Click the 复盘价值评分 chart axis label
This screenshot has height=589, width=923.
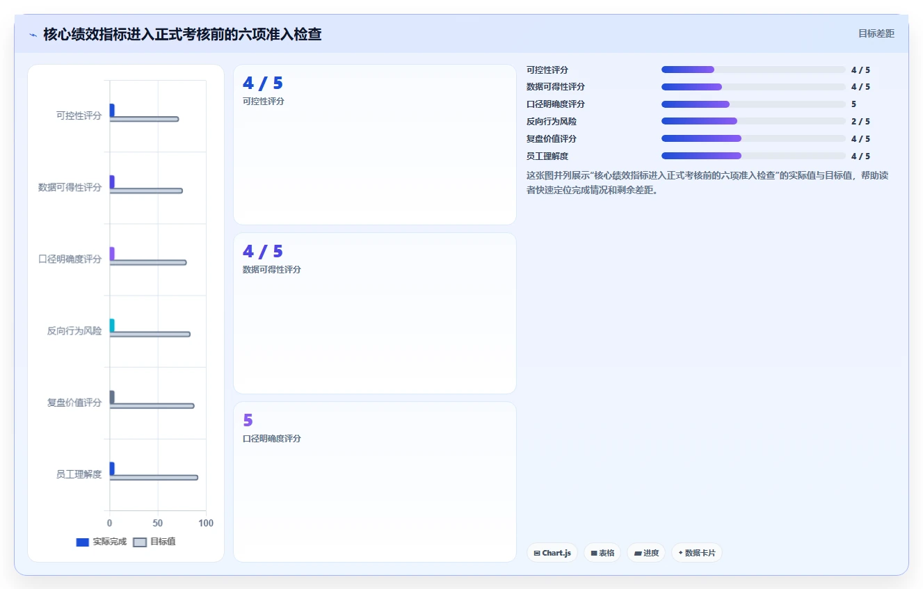tap(74, 402)
